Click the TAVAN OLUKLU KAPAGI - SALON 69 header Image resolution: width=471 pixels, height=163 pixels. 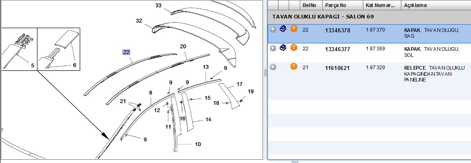323,16
